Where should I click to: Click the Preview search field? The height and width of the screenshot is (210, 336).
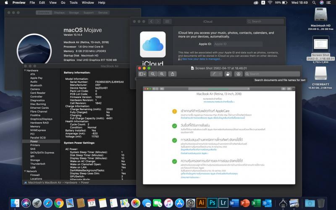[272, 74]
